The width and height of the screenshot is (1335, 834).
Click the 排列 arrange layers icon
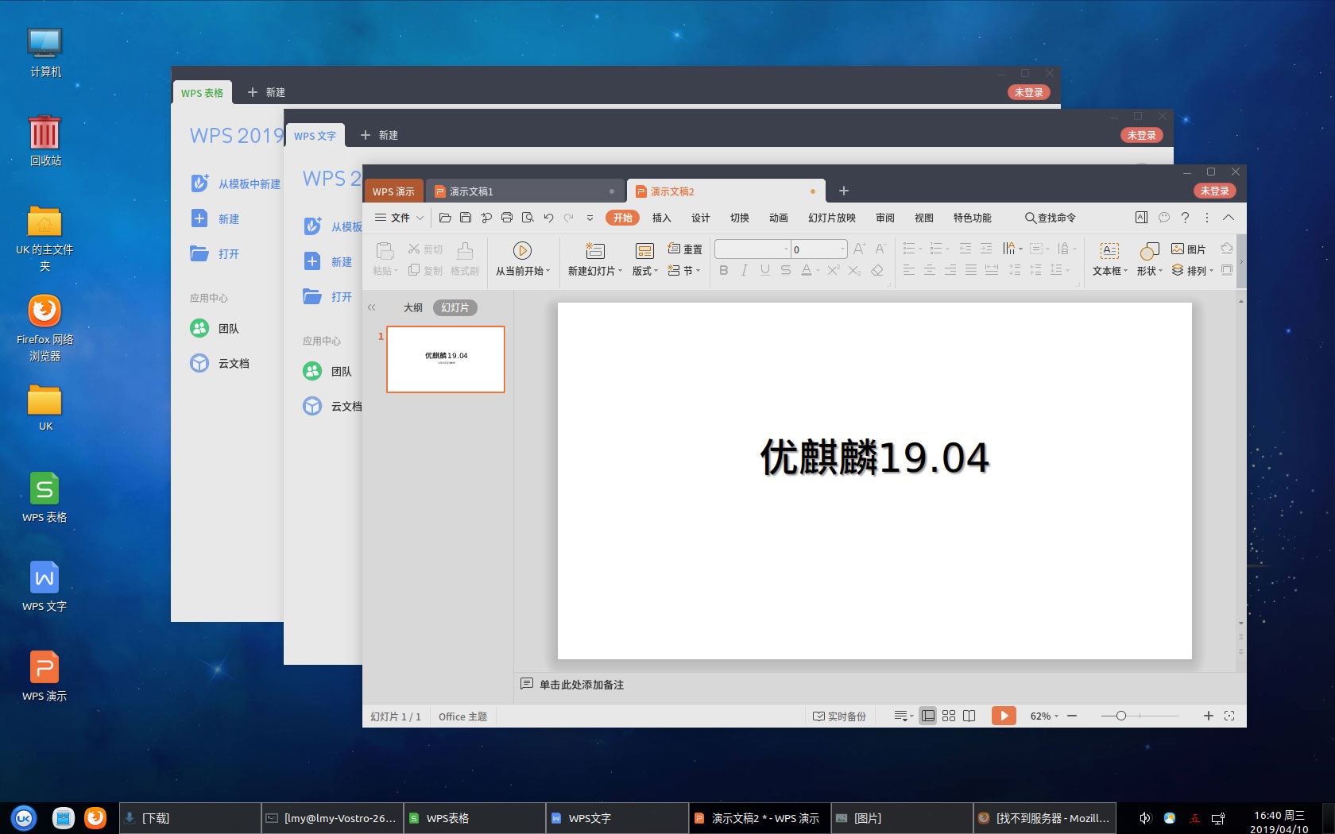(1177, 270)
